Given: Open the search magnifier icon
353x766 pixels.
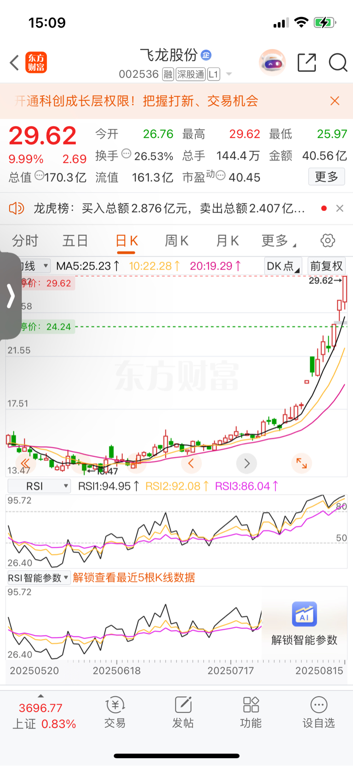Looking at the screenshot, I should point(338,62).
